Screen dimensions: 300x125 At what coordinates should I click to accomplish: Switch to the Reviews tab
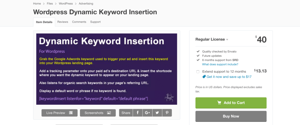(x=63, y=22)
